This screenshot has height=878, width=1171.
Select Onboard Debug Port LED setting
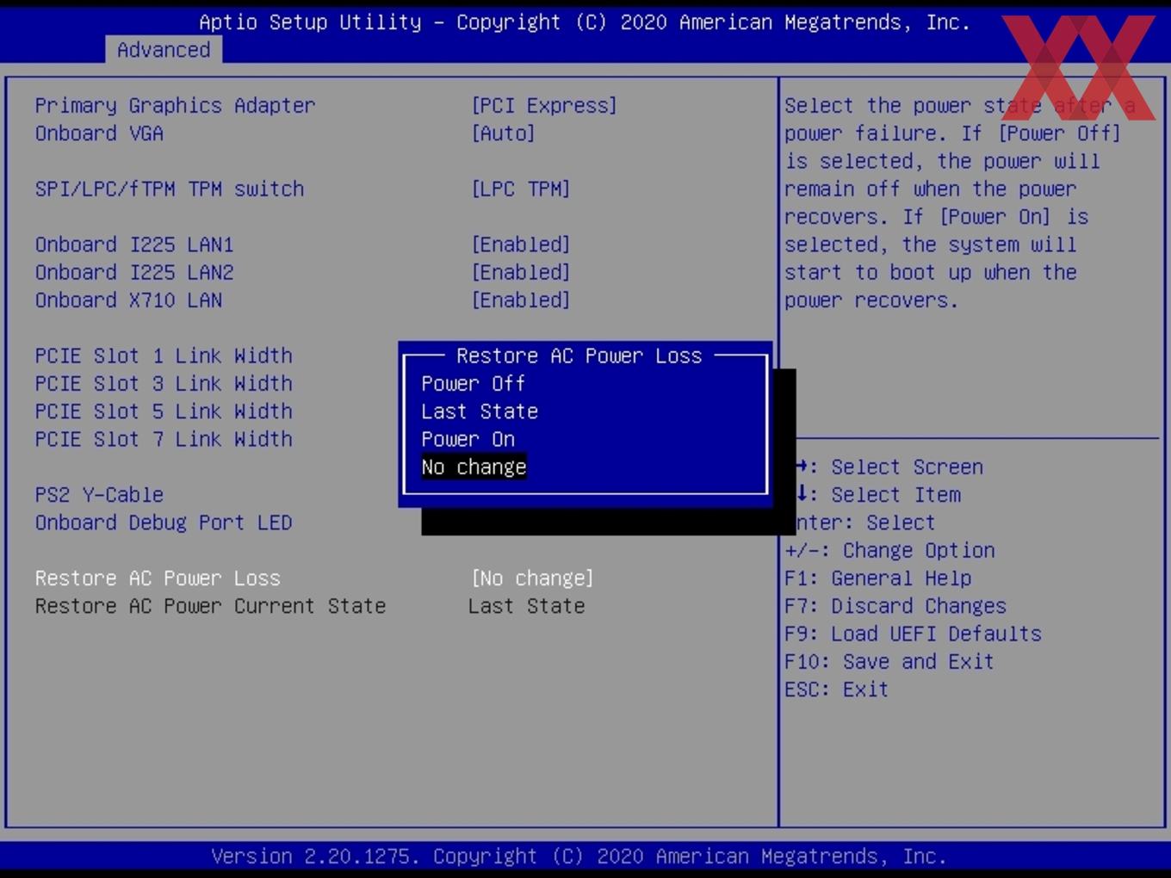pyautogui.click(x=164, y=522)
